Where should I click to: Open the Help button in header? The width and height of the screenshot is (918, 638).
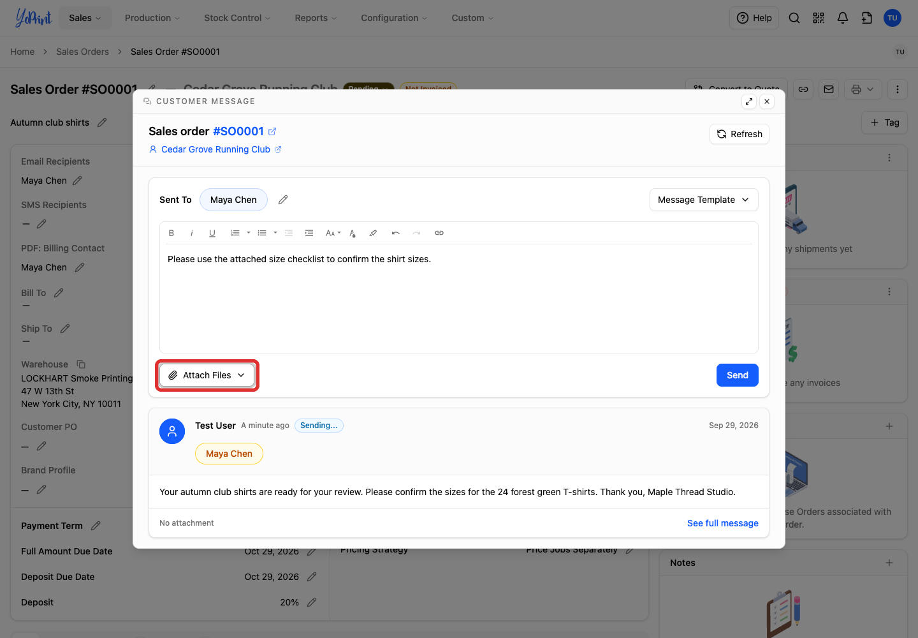click(754, 18)
